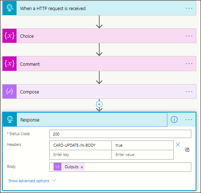The image size is (201, 193).
Task: Click the Body label
Action: (x=11, y=166)
